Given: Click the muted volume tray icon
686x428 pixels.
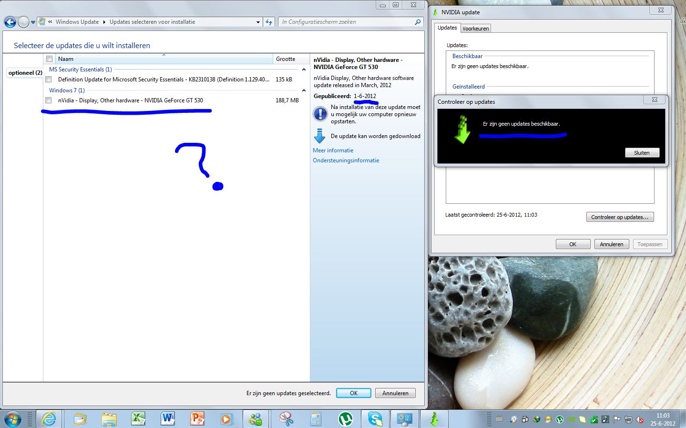Looking at the screenshot, I should [x=640, y=419].
